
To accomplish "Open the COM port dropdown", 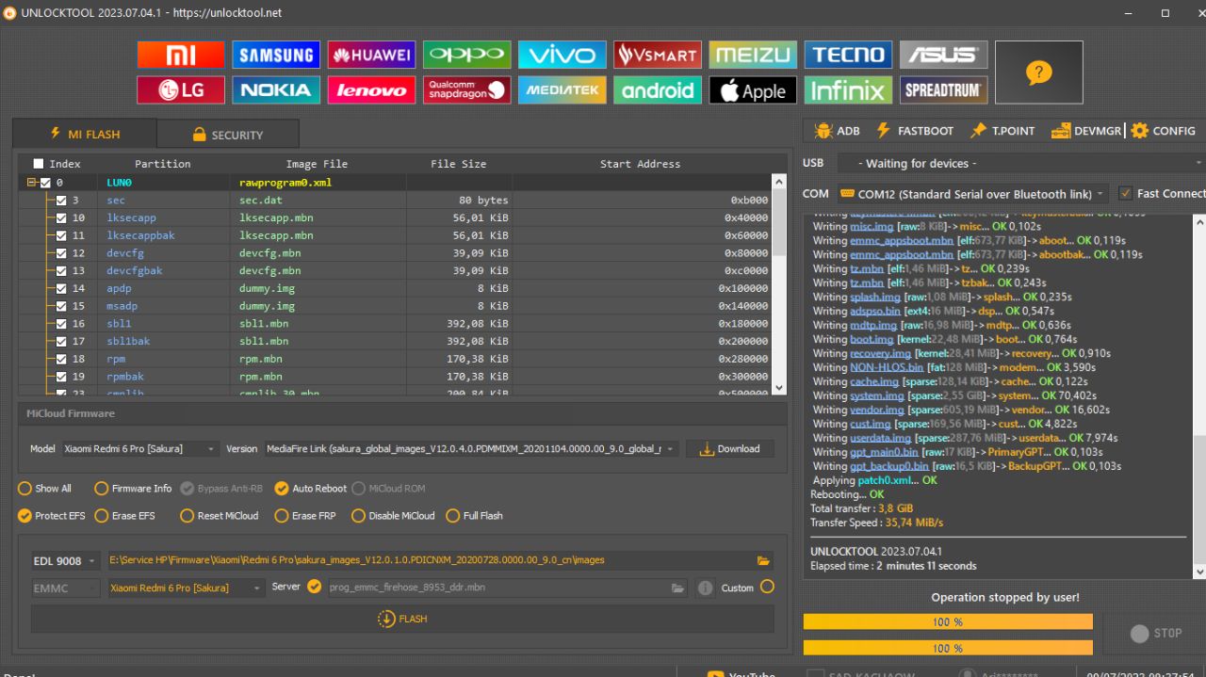I will pos(972,194).
